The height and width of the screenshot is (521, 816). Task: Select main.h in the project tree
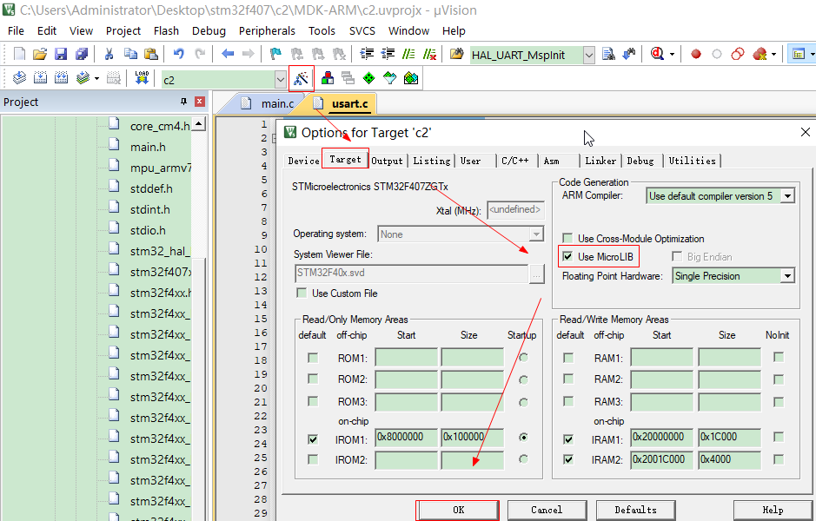[x=148, y=147]
